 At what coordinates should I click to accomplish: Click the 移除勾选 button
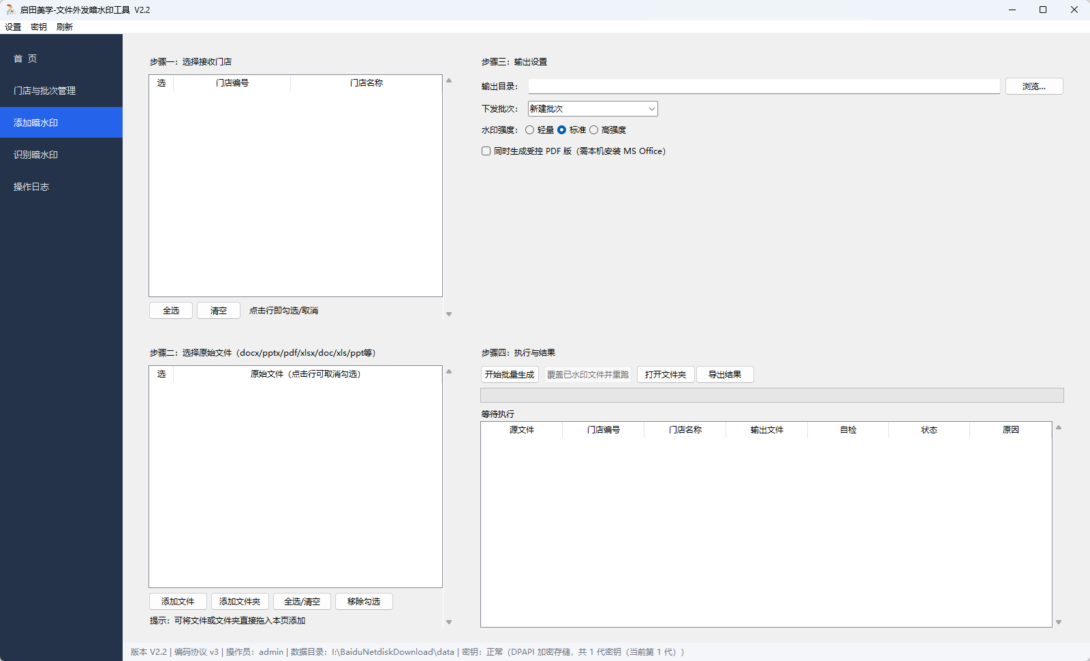pyautogui.click(x=364, y=602)
